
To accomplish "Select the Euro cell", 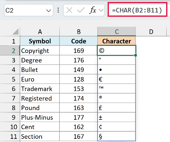I will tap(40, 79).
